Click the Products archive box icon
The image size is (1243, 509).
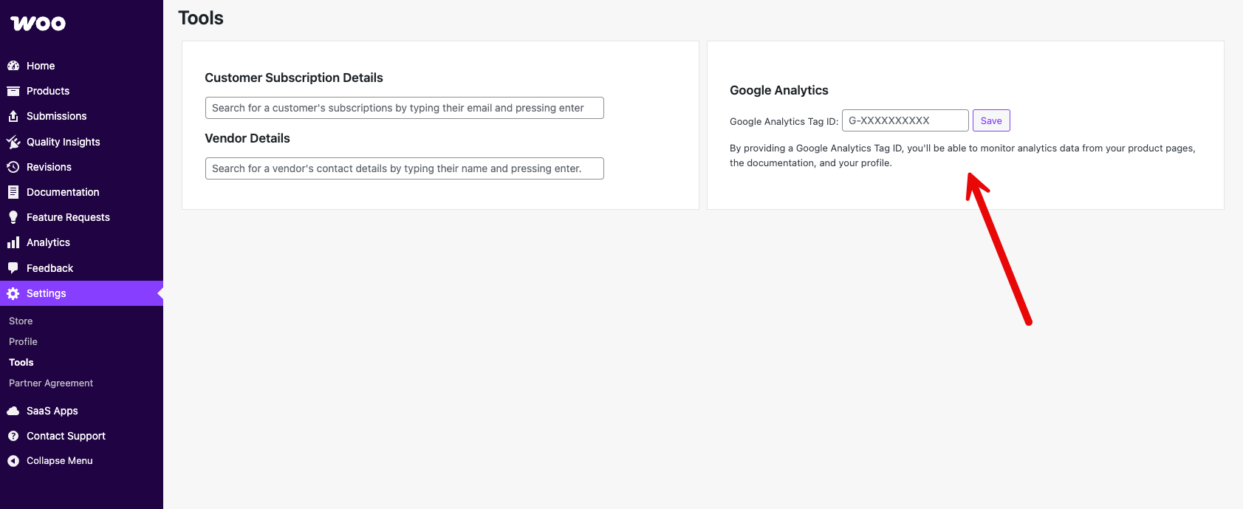pyautogui.click(x=13, y=91)
